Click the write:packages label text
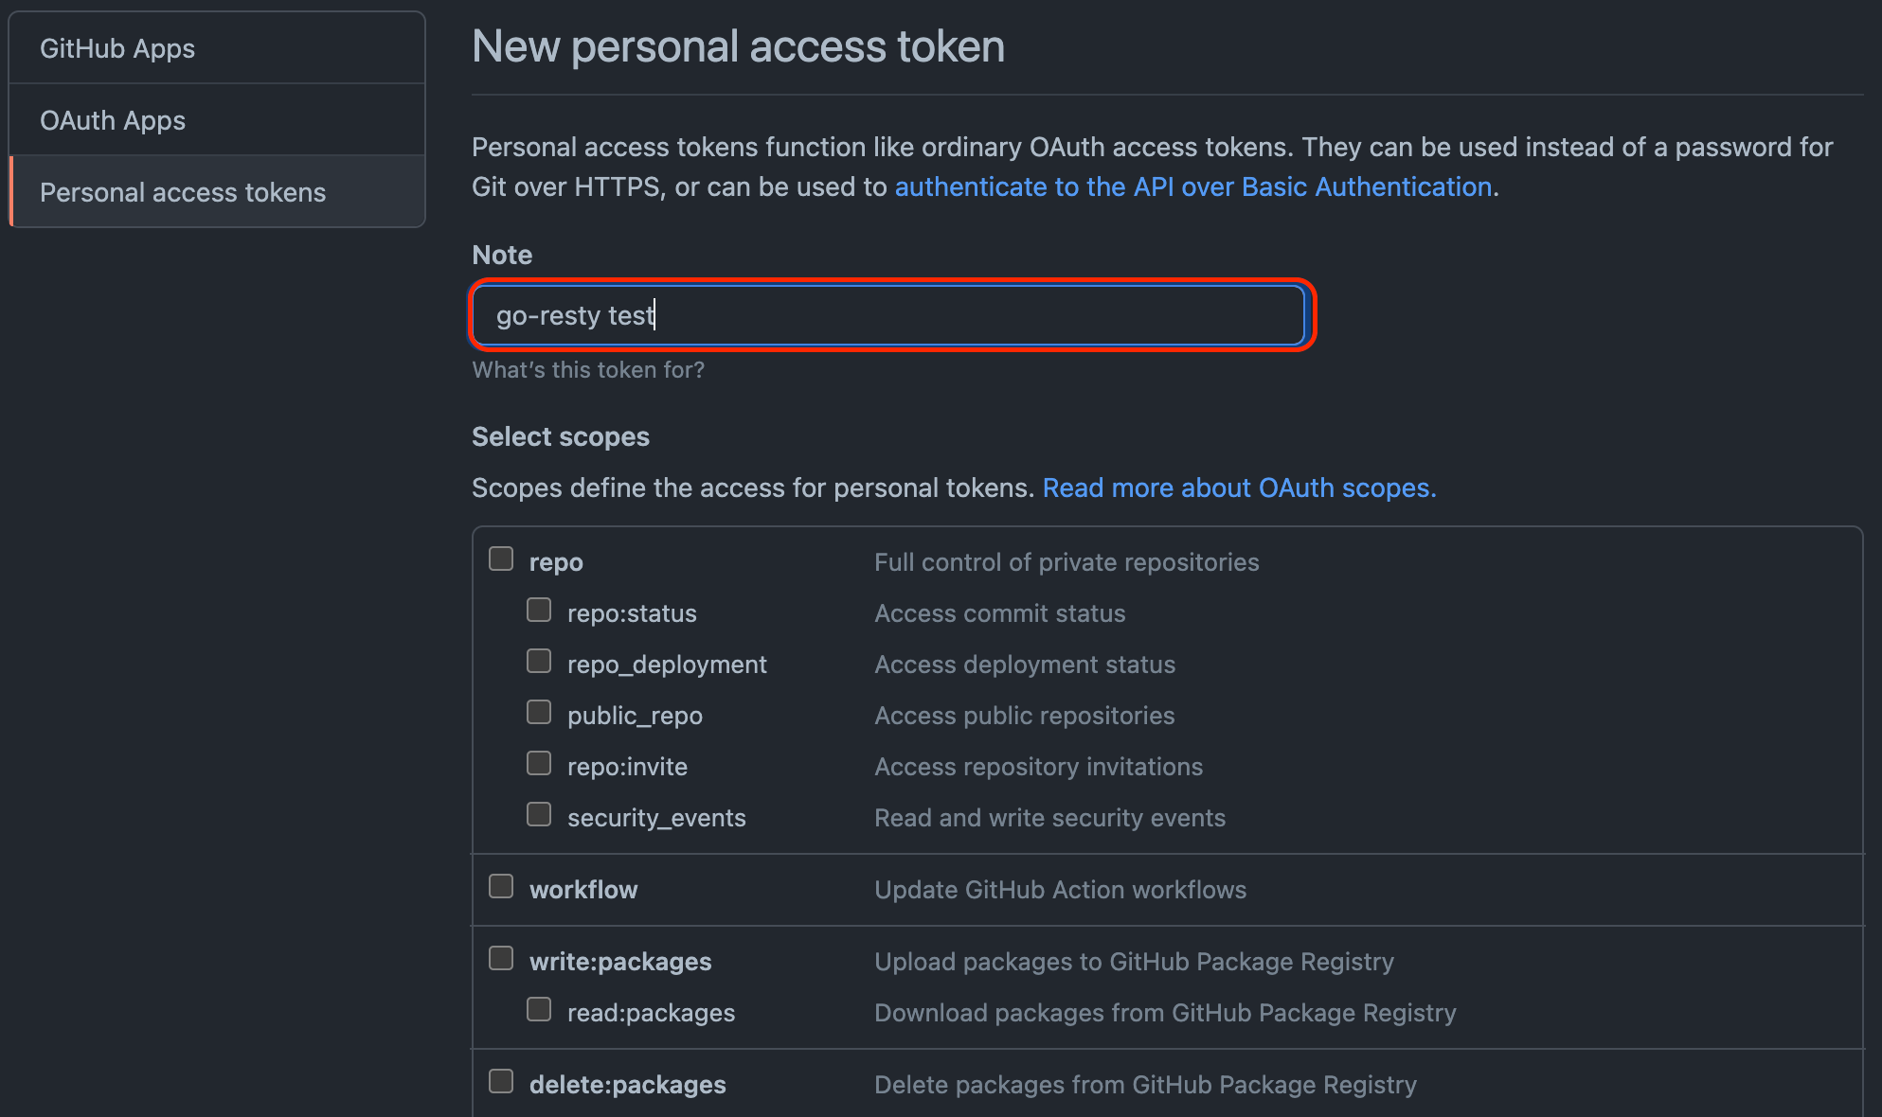The height and width of the screenshot is (1117, 1882). (x=620, y=962)
